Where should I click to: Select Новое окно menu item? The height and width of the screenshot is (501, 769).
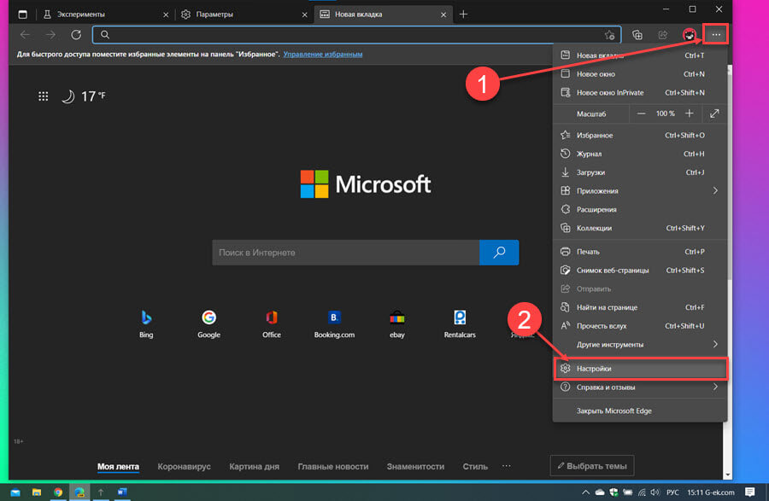[639, 74]
